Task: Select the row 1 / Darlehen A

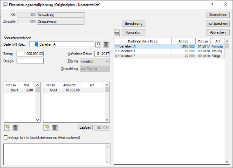Action: [169, 46]
